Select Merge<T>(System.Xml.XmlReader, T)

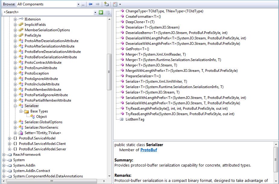(156, 54)
